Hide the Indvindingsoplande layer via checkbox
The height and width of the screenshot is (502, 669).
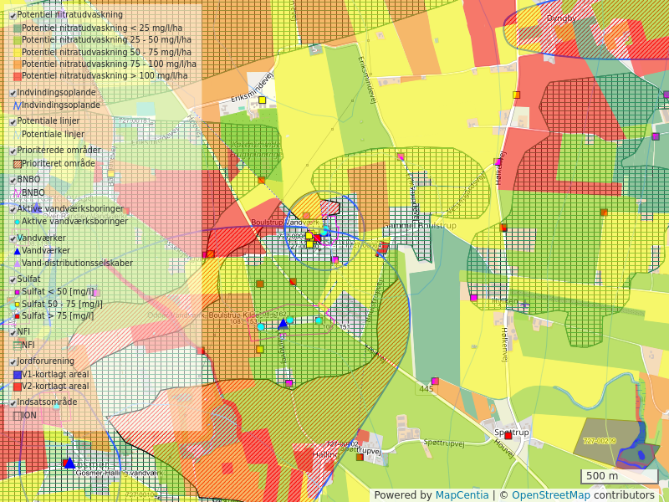pos(13,93)
